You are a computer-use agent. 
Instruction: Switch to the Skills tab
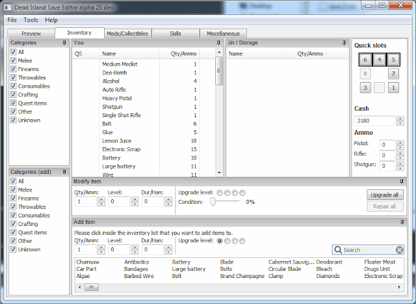(x=175, y=33)
